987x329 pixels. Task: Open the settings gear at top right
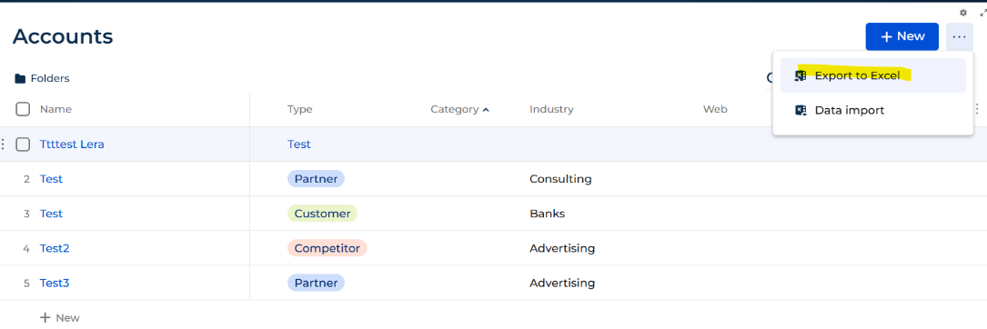tap(963, 13)
